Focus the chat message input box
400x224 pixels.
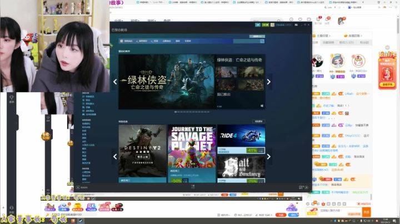(339, 211)
